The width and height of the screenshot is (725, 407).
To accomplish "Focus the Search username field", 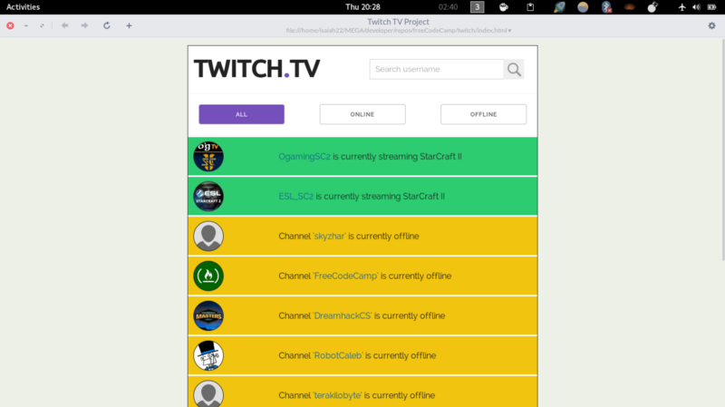I will click(x=437, y=70).
